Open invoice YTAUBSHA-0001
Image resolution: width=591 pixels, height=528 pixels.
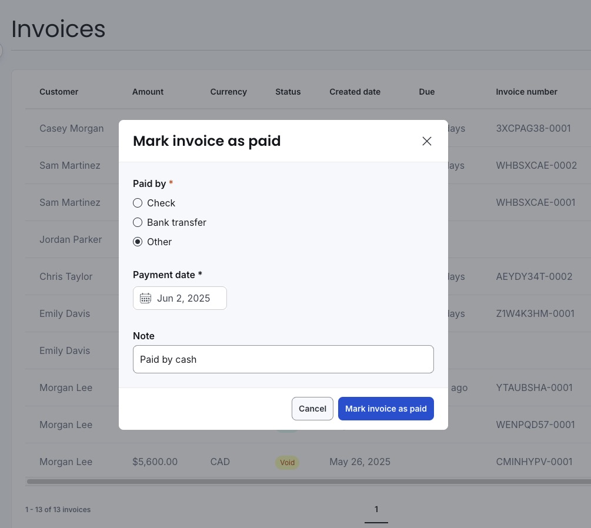534,388
